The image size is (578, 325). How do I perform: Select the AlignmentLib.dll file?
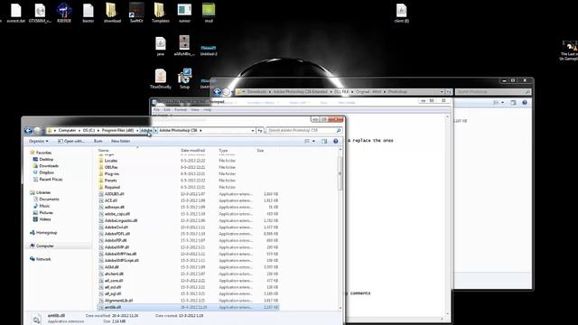click(118, 301)
